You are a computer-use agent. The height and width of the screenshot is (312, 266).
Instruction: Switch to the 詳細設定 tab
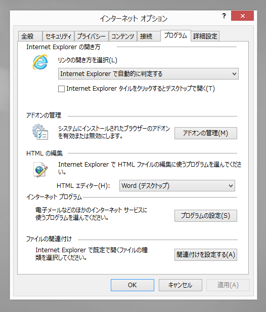tap(205, 36)
